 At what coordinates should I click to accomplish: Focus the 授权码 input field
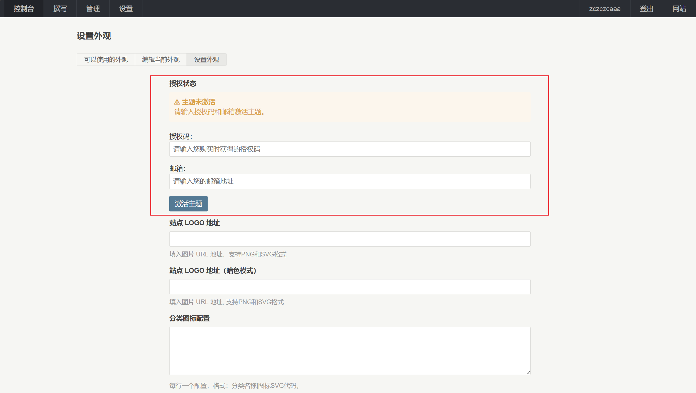tap(350, 149)
